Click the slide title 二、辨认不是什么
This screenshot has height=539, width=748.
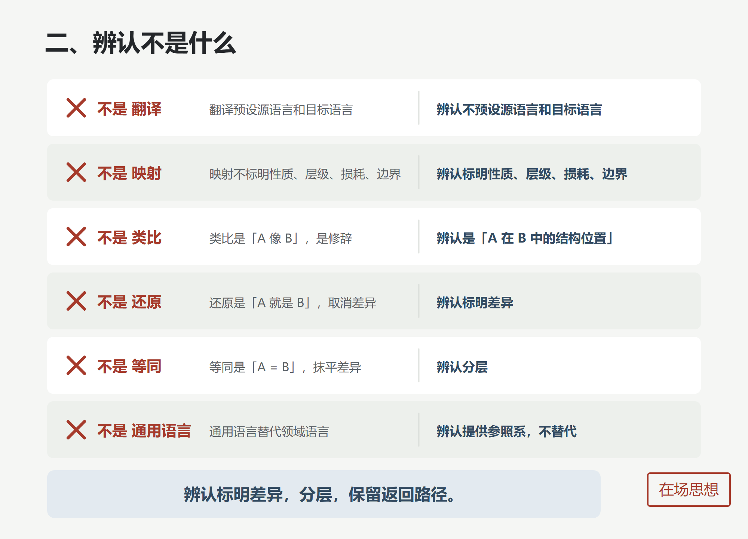pyautogui.click(x=141, y=43)
